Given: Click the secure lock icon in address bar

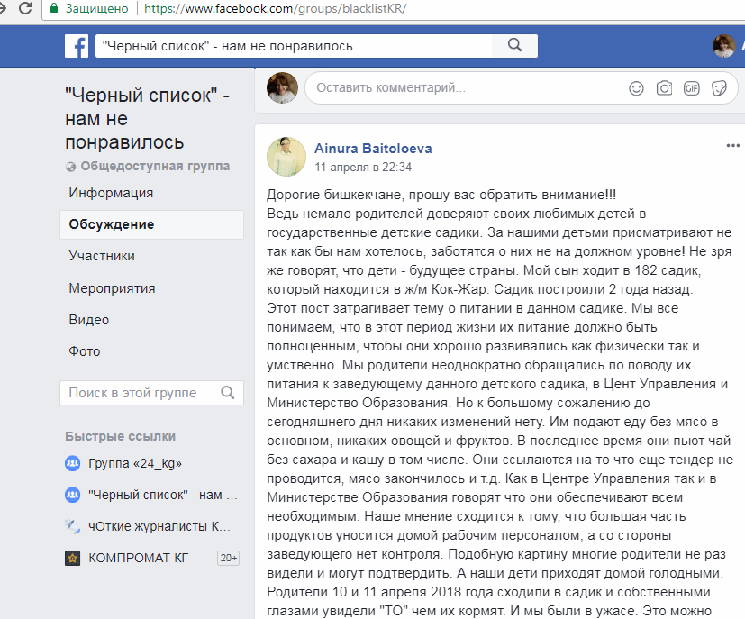Looking at the screenshot, I should coord(54,9).
